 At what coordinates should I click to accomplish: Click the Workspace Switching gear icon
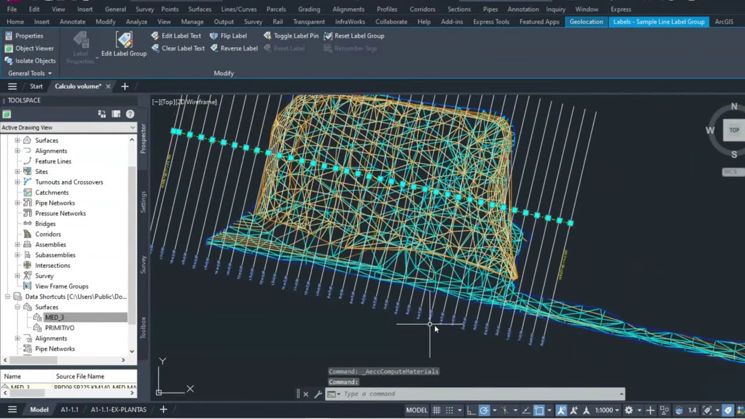(x=629, y=410)
